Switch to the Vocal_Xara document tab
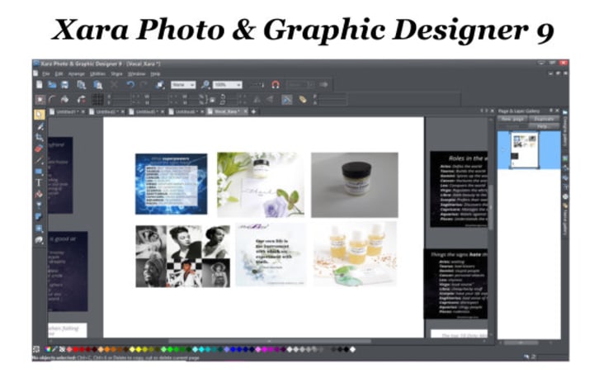This screenshot has width=594, height=378. pyautogui.click(x=225, y=112)
